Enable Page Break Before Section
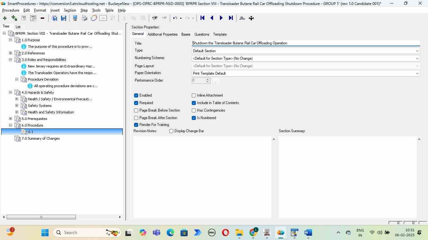This screenshot has height=240, width=428. click(136, 110)
